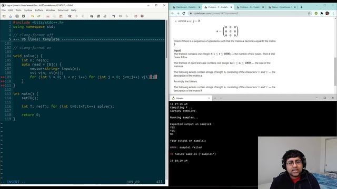This screenshot has width=337, height=189.
Task: Close the Ubuntu terminal tab
Action: click(x=209, y=98)
